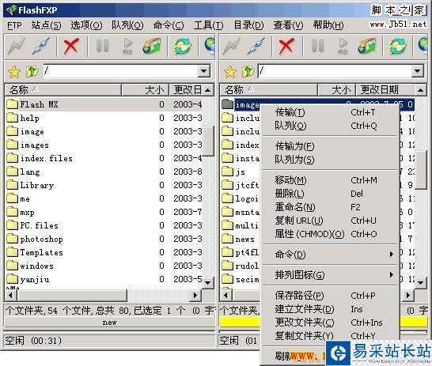Click the red X abort icon in right toolbar
This screenshot has height=366, width=432.
point(286,46)
